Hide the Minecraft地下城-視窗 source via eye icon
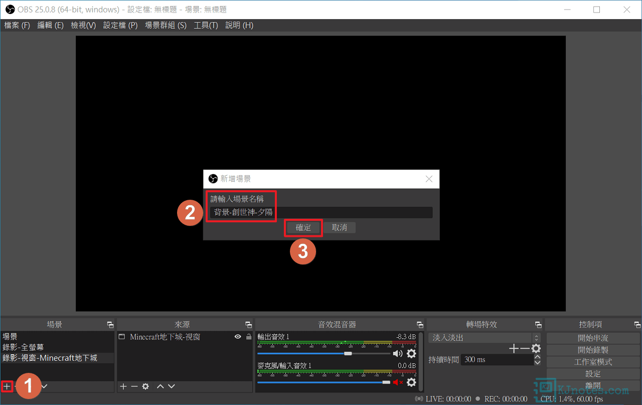 pos(238,337)
